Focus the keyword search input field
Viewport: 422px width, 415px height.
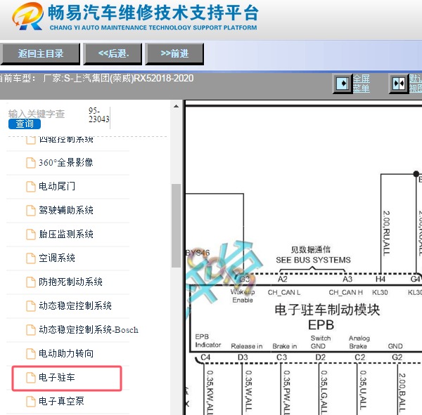[37, 114]
